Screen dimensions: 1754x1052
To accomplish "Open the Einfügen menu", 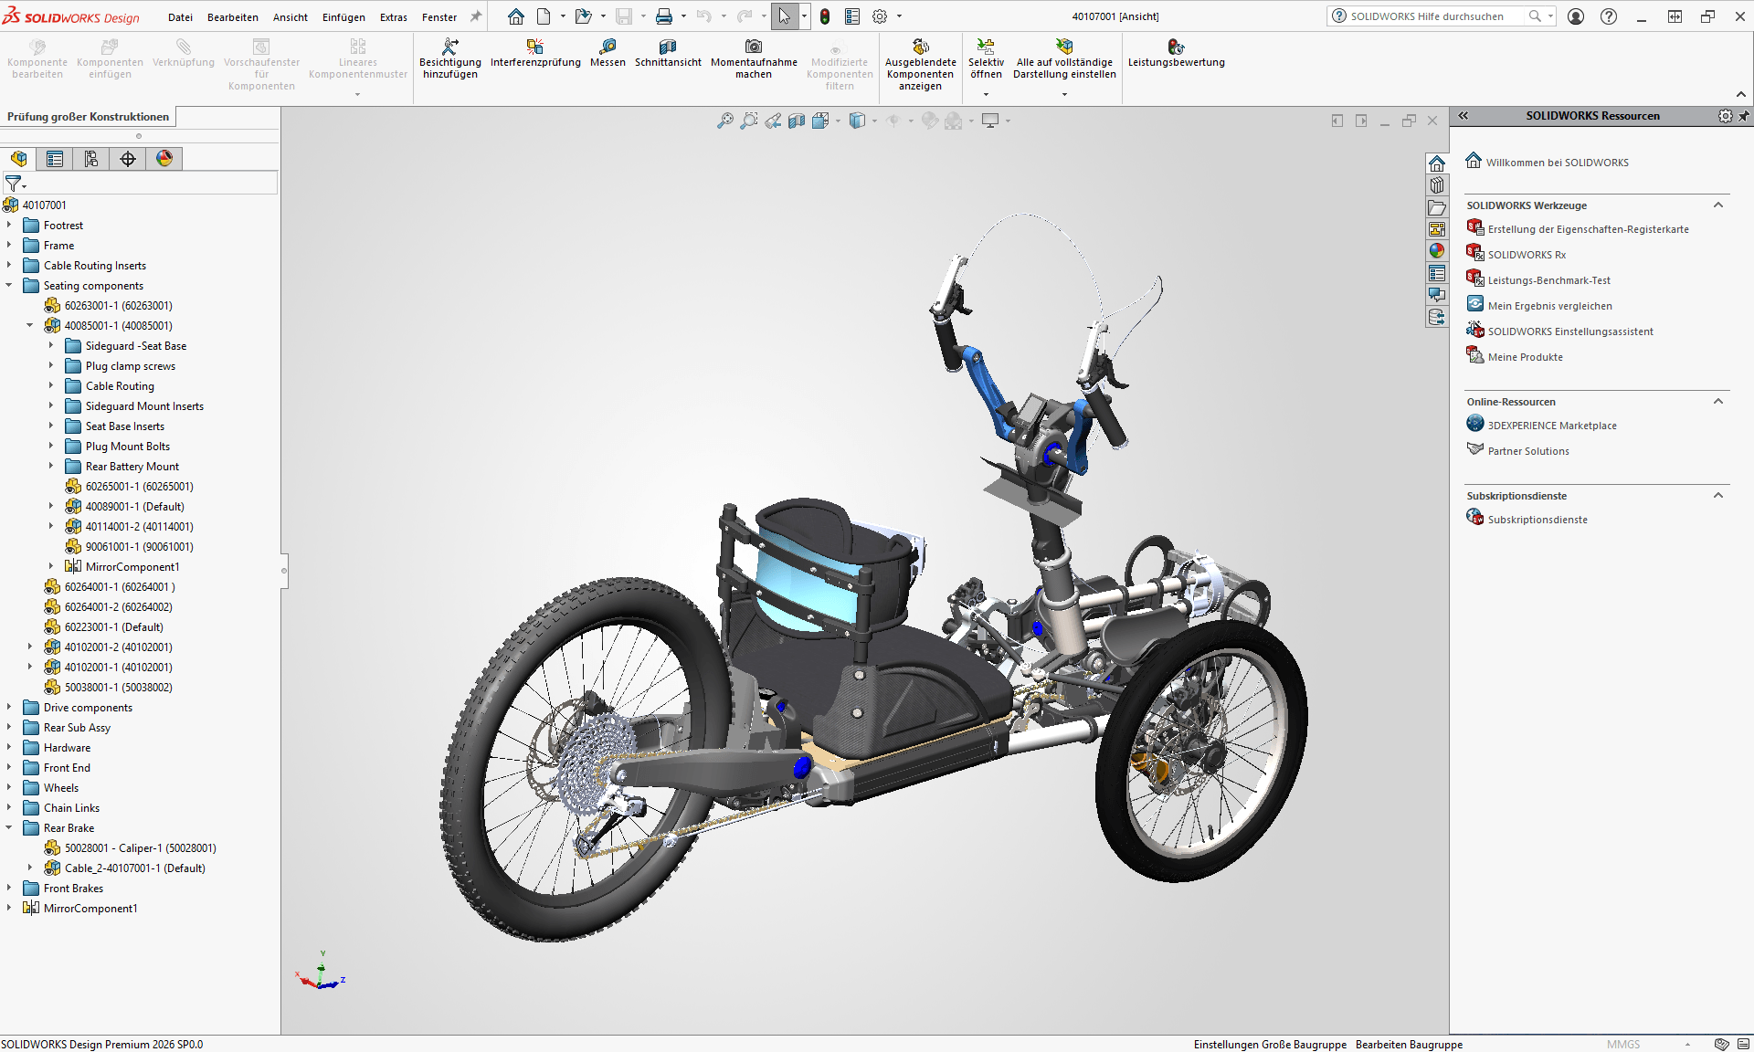I will tap(343, 16).
